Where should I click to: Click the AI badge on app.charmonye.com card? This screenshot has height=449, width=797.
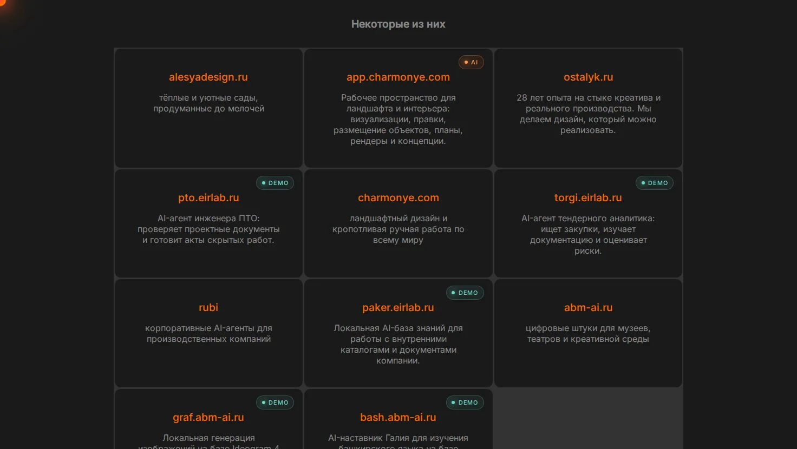[x=471, y=62]
